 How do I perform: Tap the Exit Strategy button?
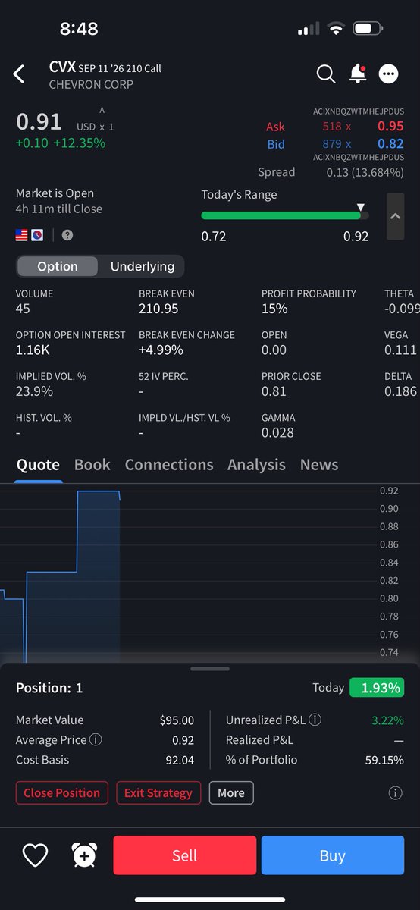(158, 793)
